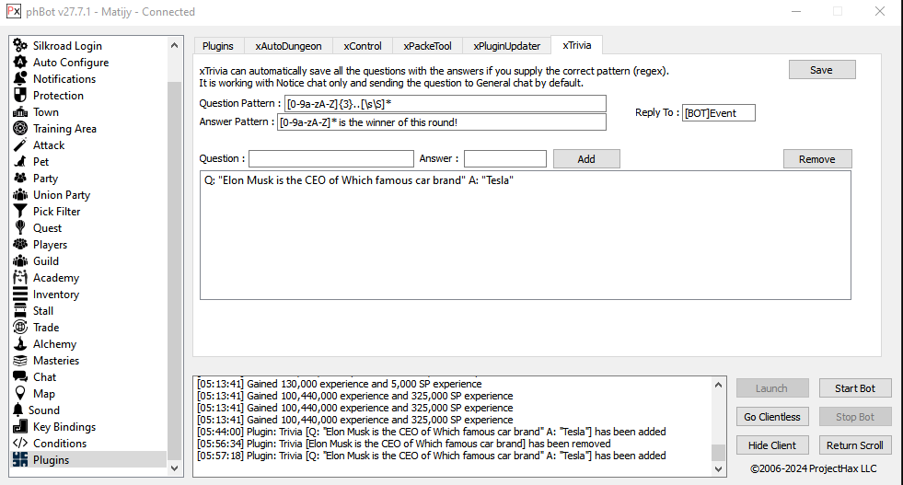Remove the selected trivia question

[x=816, y=159]
